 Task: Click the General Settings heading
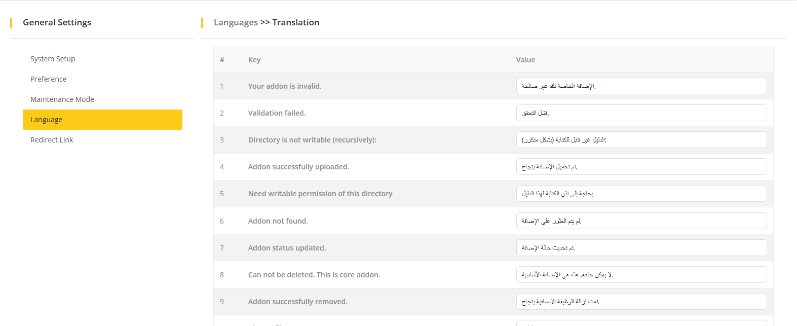57,22
